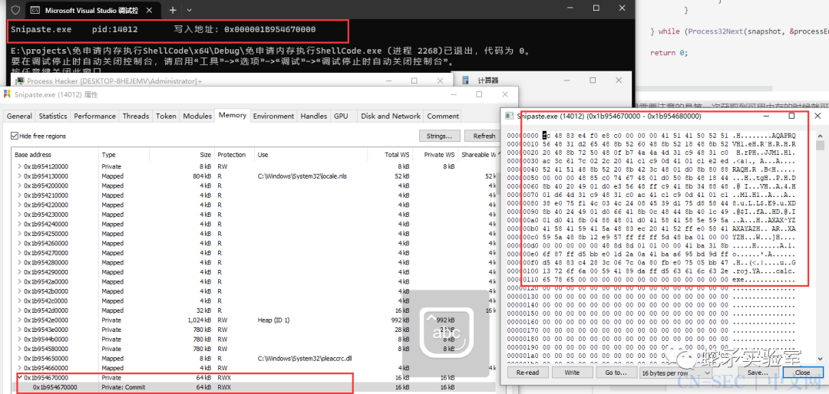Select the row 0x1b9542a0000
Viewport: 829px width, 394px height.
point(254,281)
